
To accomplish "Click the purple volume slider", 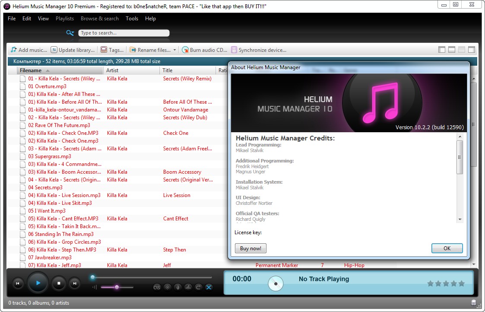I will click(117, 287).
